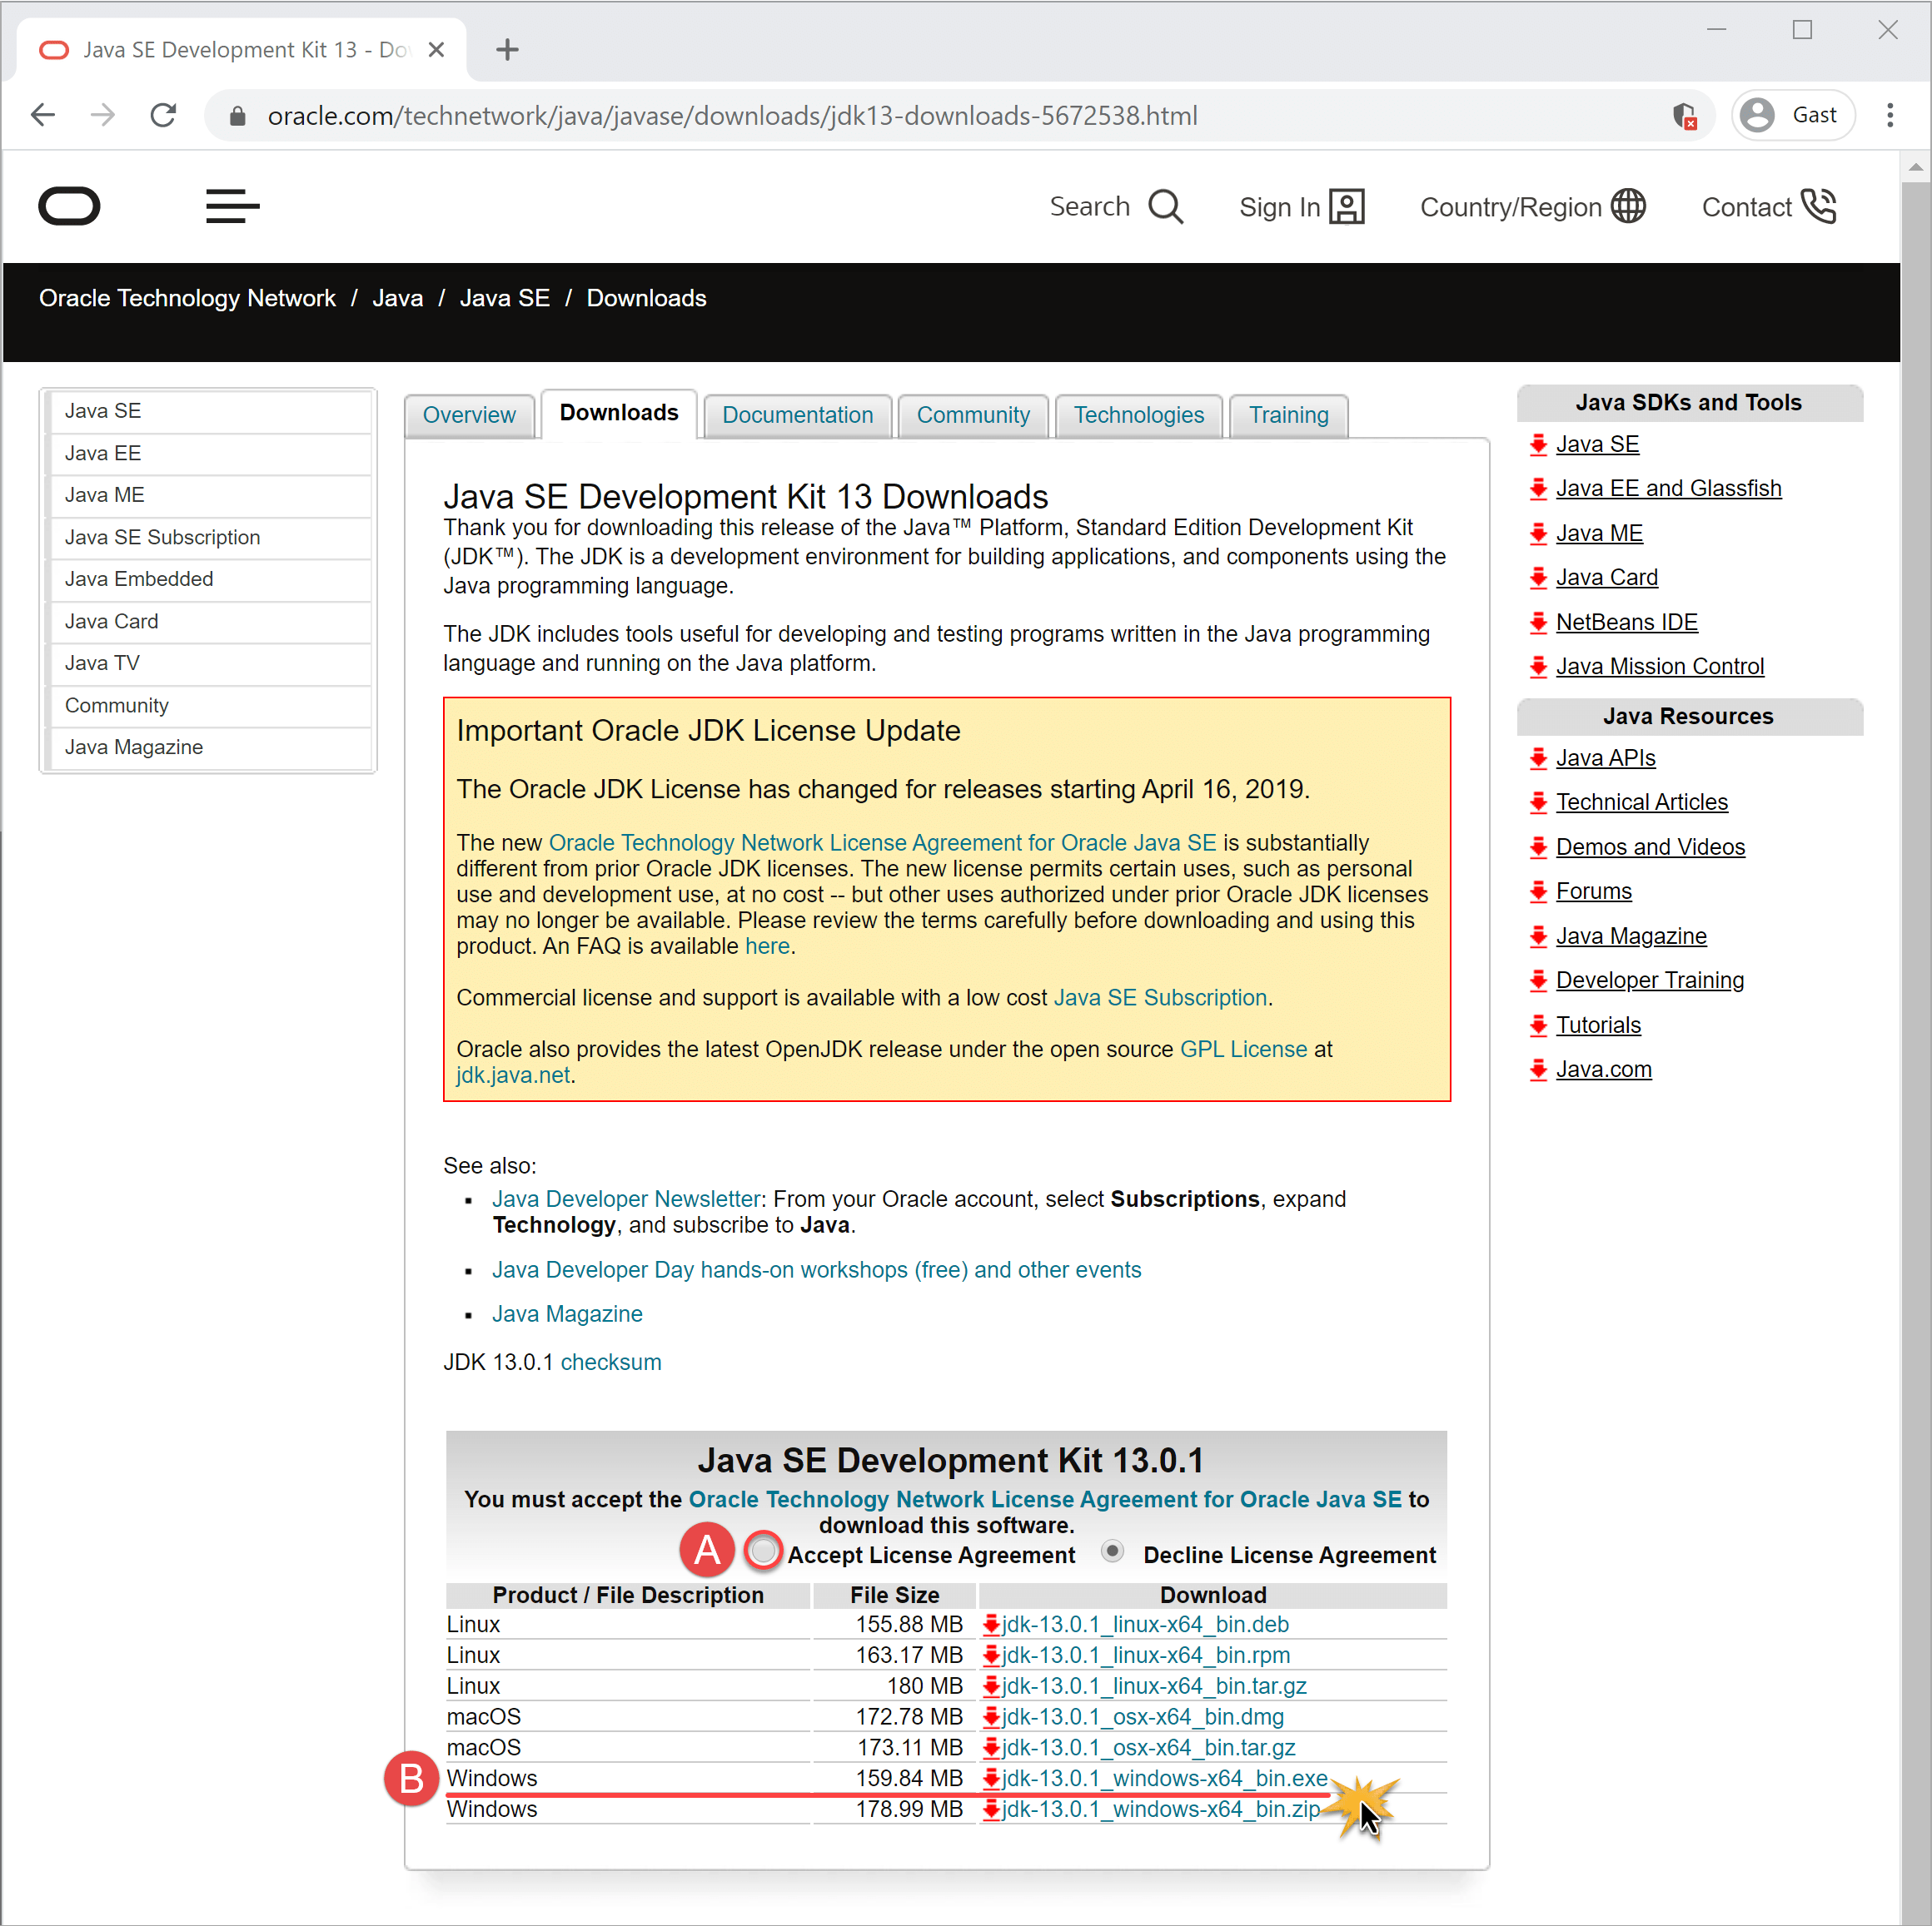This screenshot has height=1926, width=1932.
Task: Open Java TV sidebar item
Action: click(210, 663)
